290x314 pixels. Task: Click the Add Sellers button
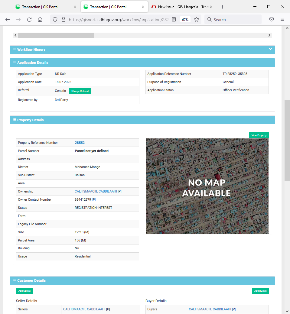[24, 291]
